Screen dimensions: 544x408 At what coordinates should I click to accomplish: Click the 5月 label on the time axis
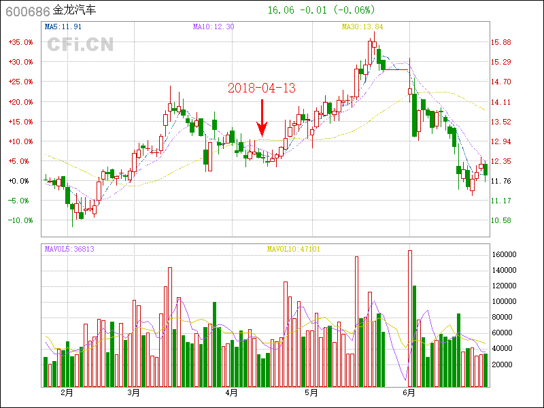pos(311,392)
